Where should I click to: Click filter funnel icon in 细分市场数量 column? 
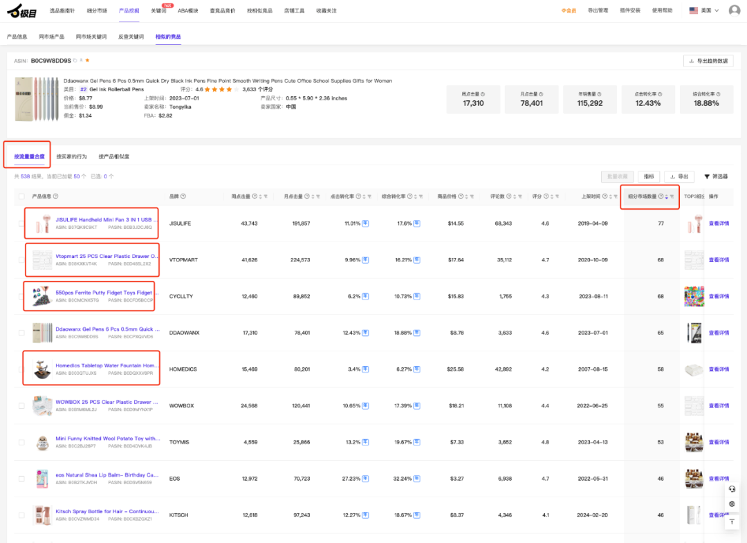tap(672, 196)
